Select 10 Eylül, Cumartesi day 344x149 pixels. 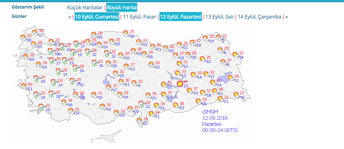[x=97, y=17]
